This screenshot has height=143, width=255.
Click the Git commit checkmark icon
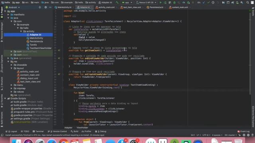(208, 2)
